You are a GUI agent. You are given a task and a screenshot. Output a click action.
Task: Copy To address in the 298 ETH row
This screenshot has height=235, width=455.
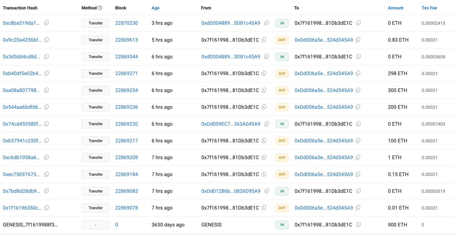(x=358, y=73)
